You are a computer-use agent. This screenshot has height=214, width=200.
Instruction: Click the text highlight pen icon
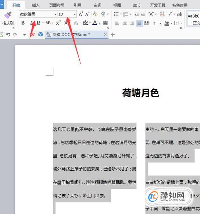point(85,23)
